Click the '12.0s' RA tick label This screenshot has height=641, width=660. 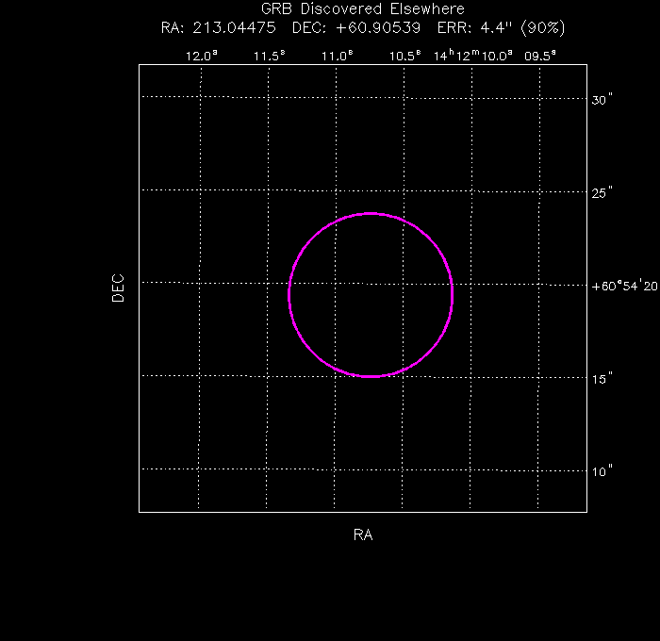tap(202, 56)
